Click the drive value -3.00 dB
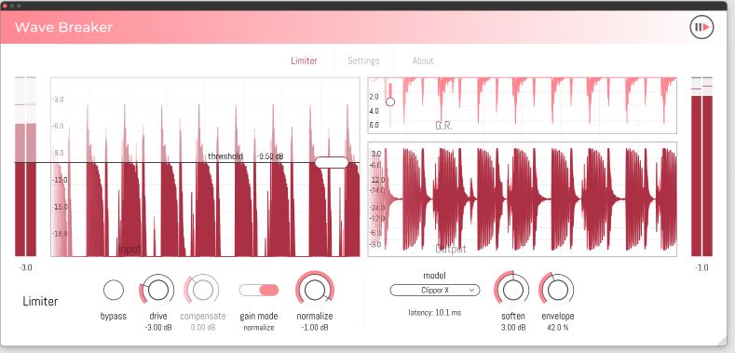Image resolution: width=735 pixels, height=353 pixels. click(x=158, y=328)
